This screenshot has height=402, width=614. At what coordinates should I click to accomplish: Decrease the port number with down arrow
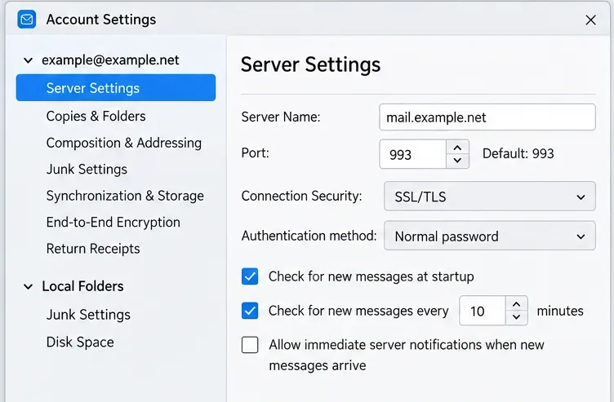tap(457, 161)
